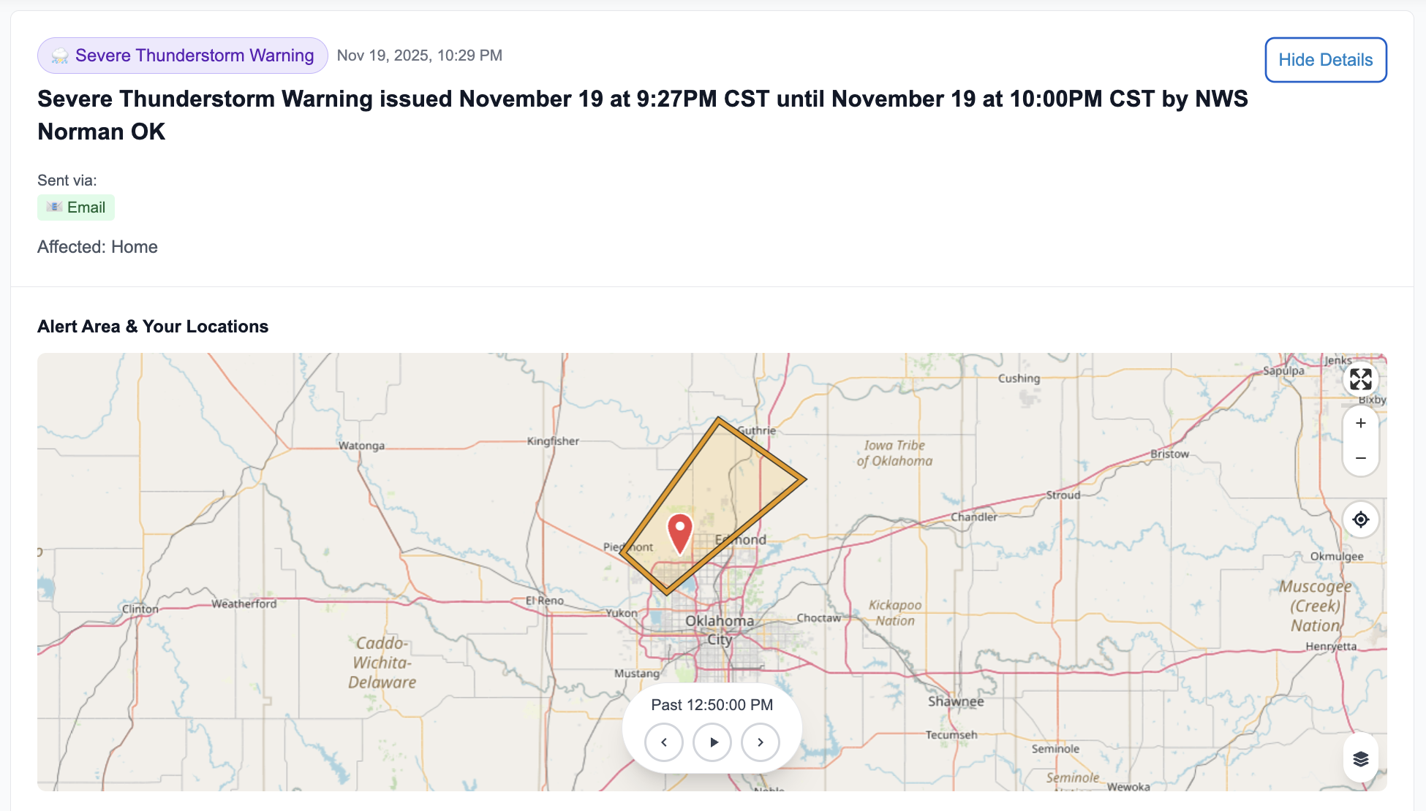1426x811 pixels.
Task: Click the locate-me crosshair icon
Action: click(1360, 519)
